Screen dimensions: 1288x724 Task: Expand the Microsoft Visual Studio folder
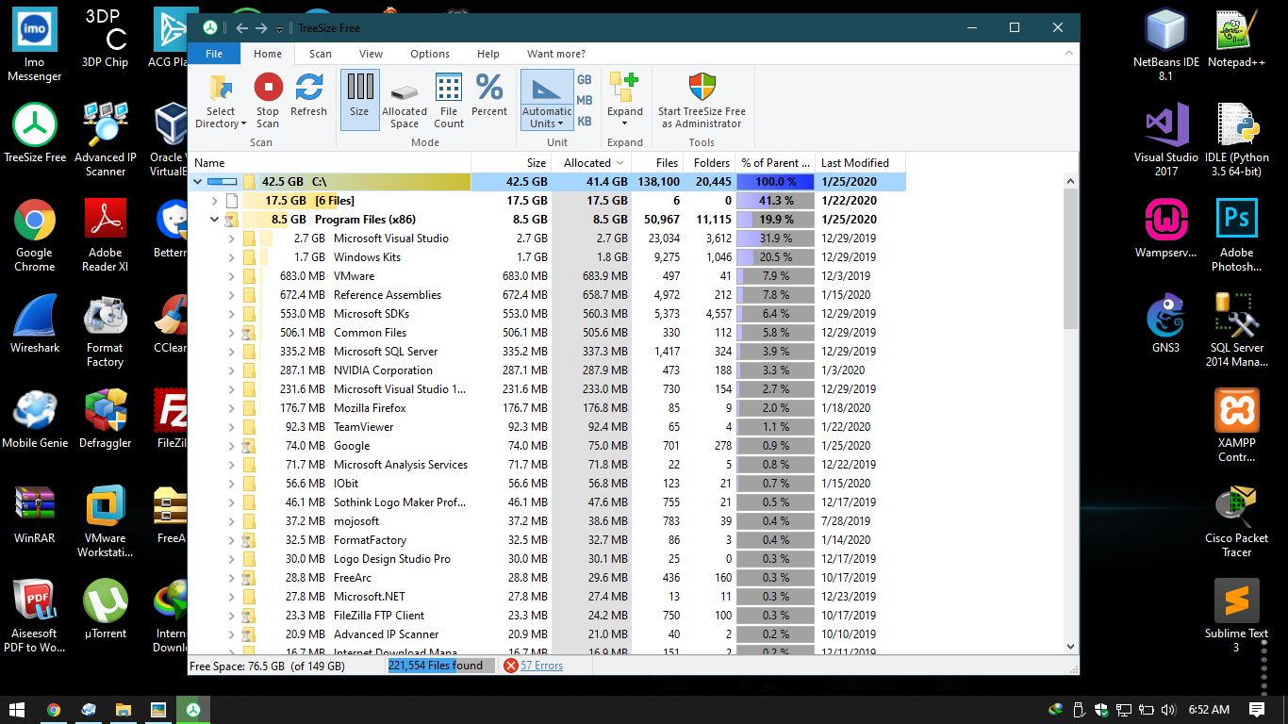click(x=232, y=239)
